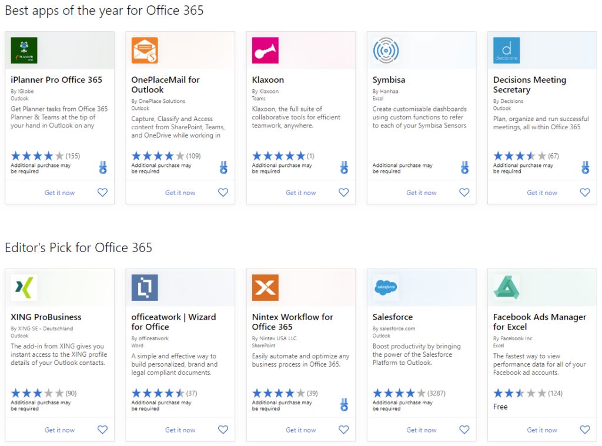Open the OnePlaceMail for Outlook title

pos(165,85)
